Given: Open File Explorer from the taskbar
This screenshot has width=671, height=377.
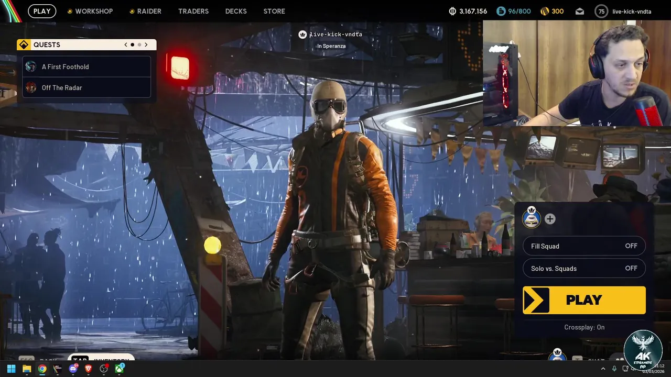Looking at the screenshot, I should tap(27, 369).
